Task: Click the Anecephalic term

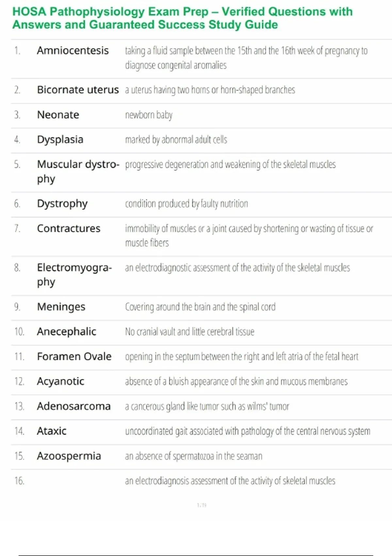Action: click(x=67, y=332)
